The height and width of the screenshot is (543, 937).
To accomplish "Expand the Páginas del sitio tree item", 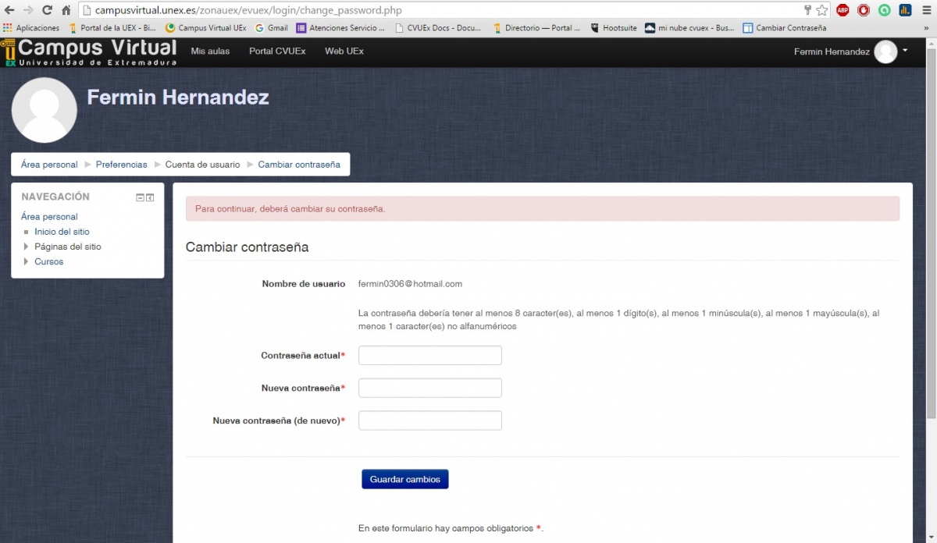I will pyautogui.click(x=24, y=247).
